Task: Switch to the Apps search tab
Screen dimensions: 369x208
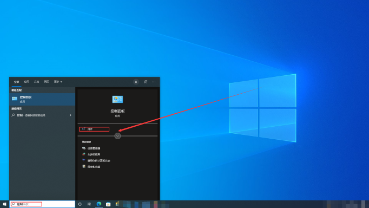Action: 27,82
